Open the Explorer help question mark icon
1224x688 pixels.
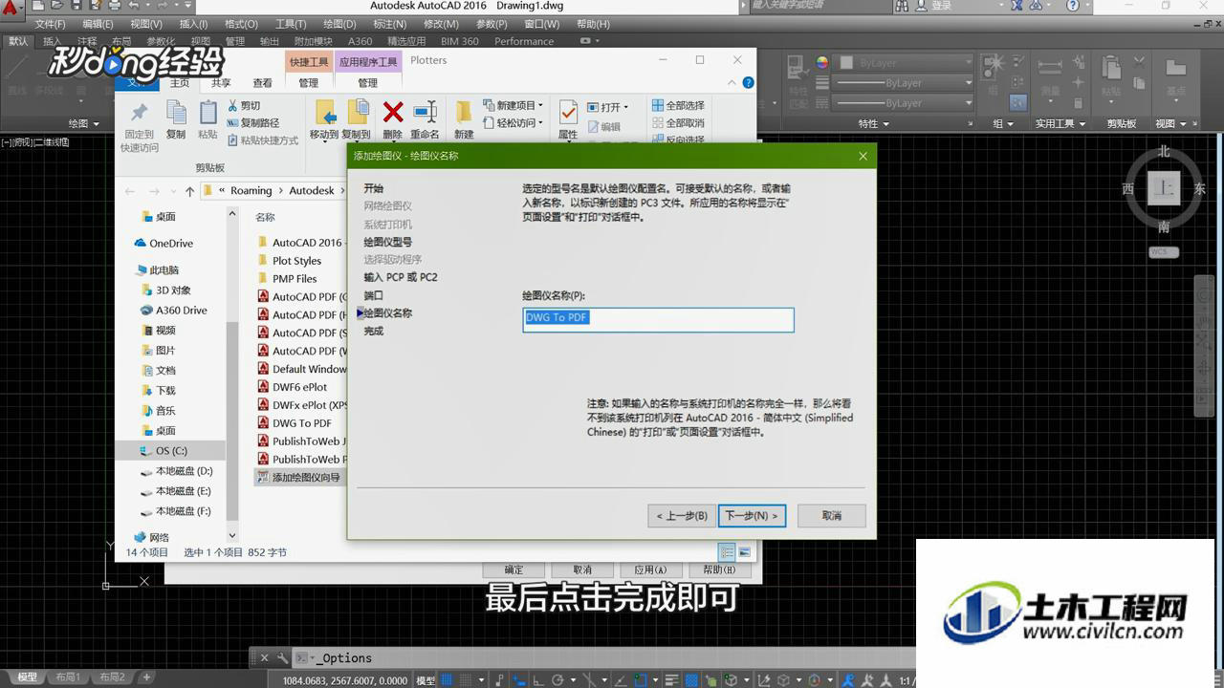click(x=748, y=82)
